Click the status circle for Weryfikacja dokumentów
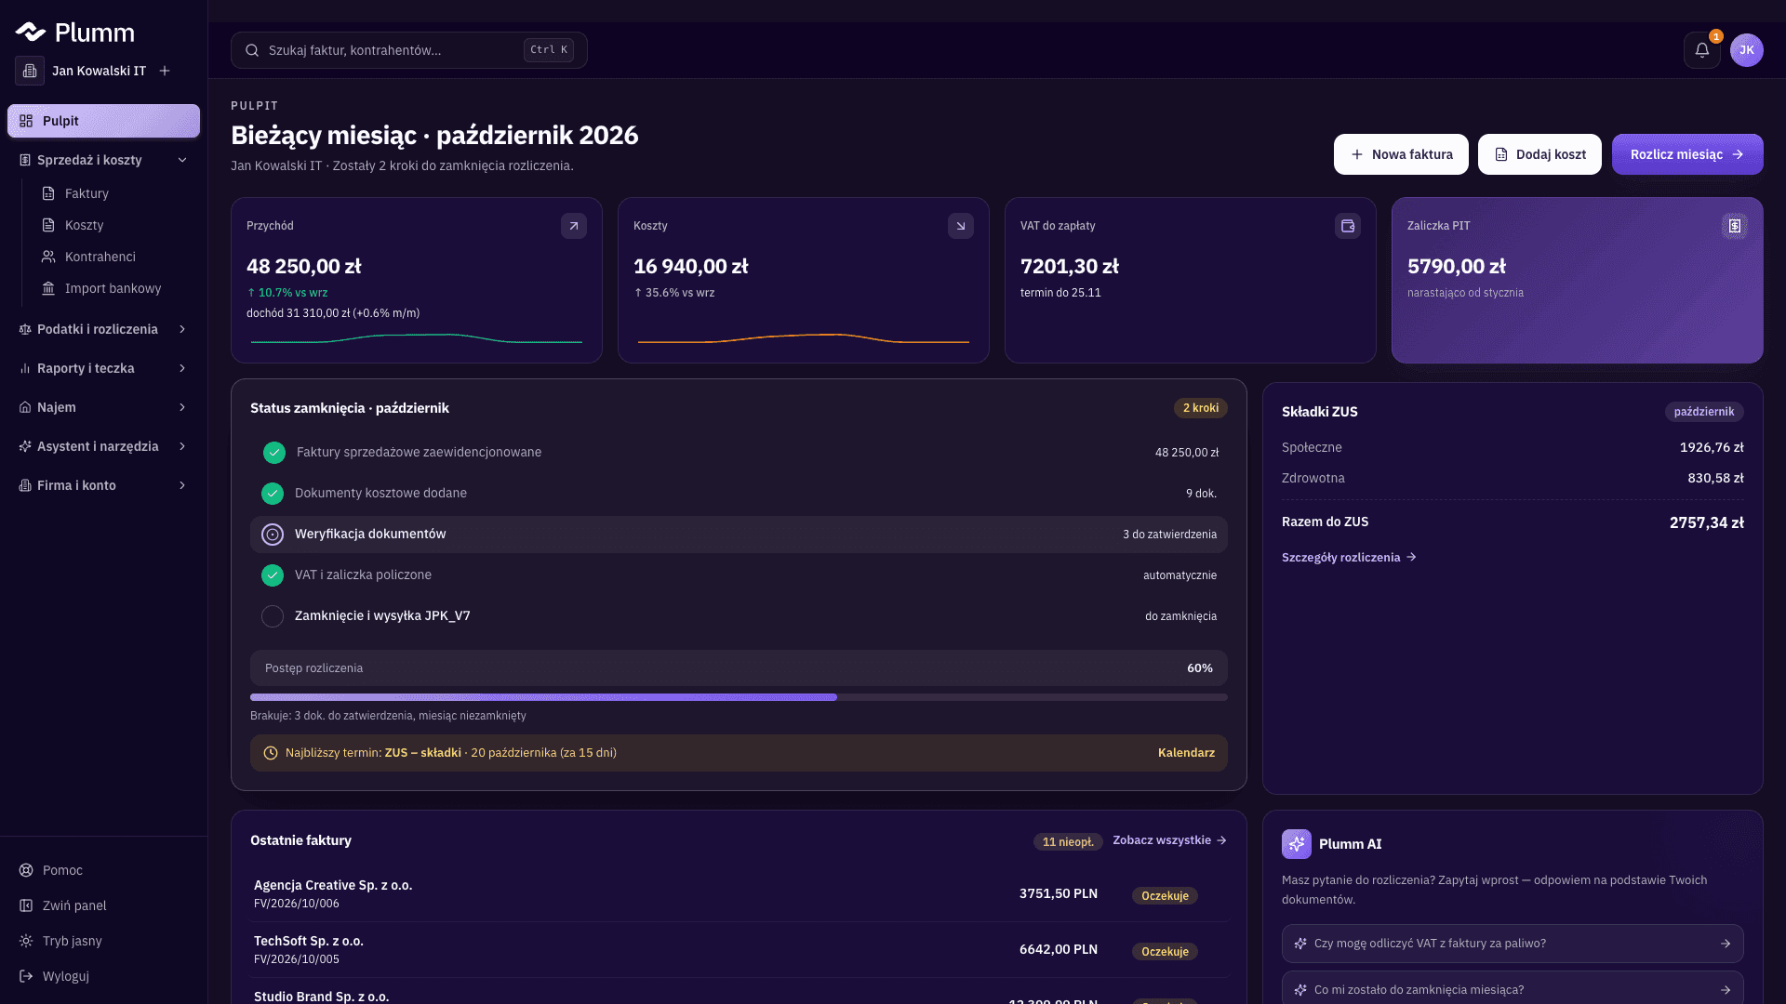This screenshot has height=1004, width=1786. 273,535
